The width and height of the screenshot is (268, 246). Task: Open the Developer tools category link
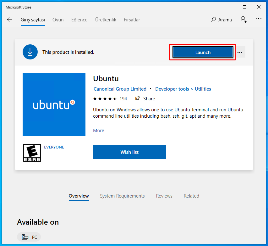click(x=172, y=89)
